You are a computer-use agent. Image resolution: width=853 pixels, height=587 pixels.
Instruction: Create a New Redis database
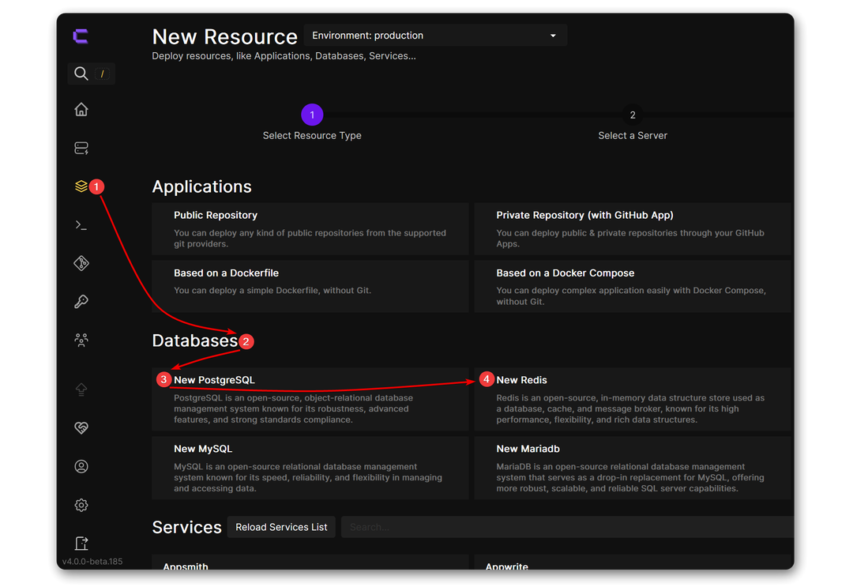click(633, 399)
